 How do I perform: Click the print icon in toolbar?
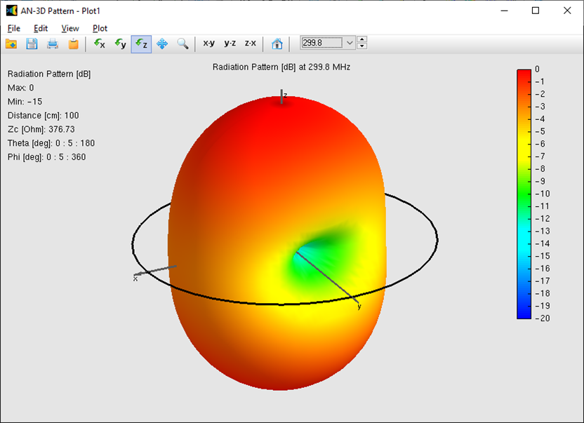click(x=53, y=44)
